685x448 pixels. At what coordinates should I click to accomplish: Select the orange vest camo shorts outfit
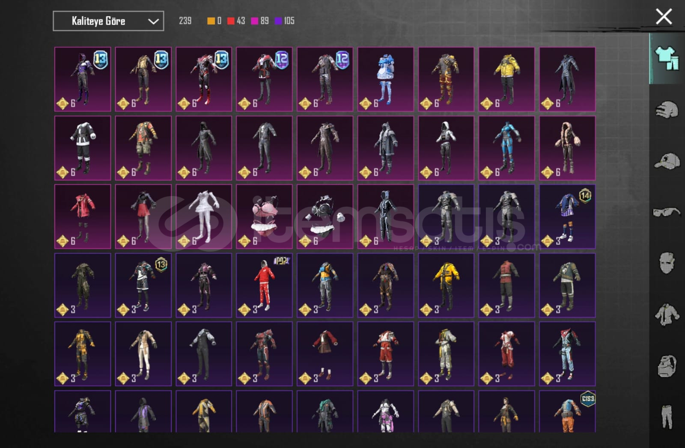point(143,148)
